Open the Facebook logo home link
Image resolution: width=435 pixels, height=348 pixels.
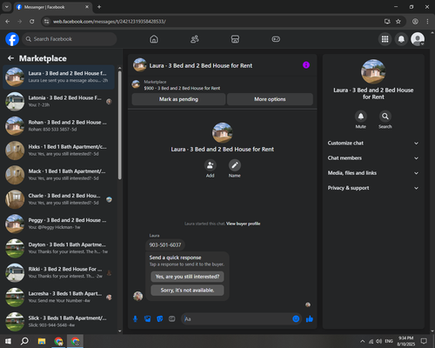click(12, 39)
